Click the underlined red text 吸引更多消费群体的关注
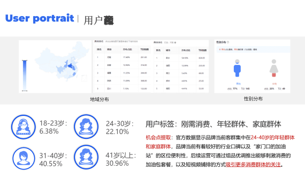This screenshot has width=305, height=193. (x=253, y=165)
